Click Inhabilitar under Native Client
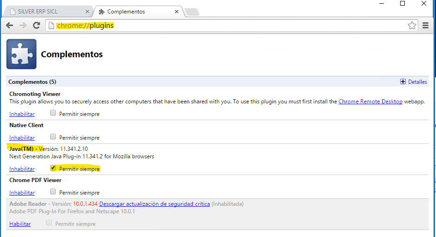This screenshot has width=436, height=237. click(22, 137)
